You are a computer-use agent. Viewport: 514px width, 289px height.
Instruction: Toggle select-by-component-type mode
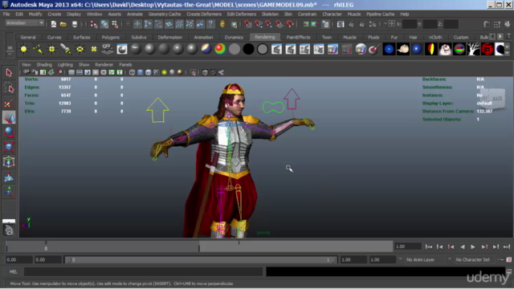[x=115, y=24]
